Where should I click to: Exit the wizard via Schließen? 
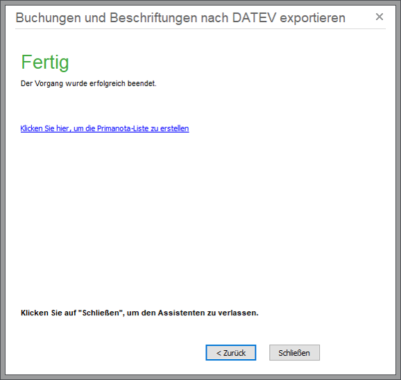coord(294,353)
